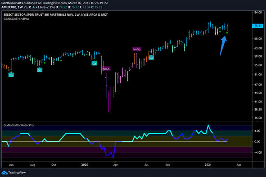Click the Go label above Aug
Screen dimensions: 266x177
[40, 70]
